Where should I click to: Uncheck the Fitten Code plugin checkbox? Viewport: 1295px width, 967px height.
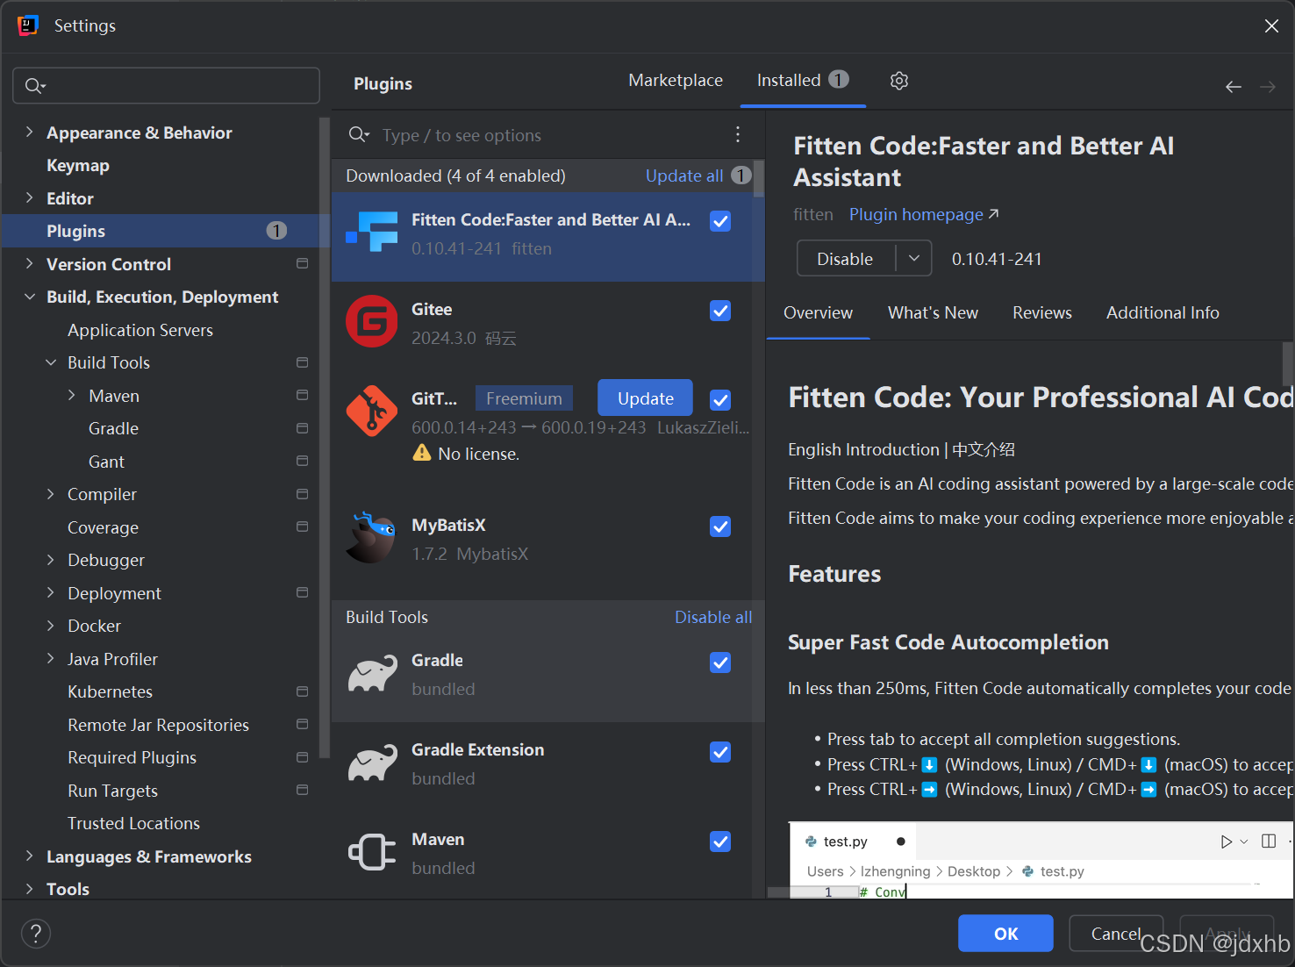[x=720, y=221]
